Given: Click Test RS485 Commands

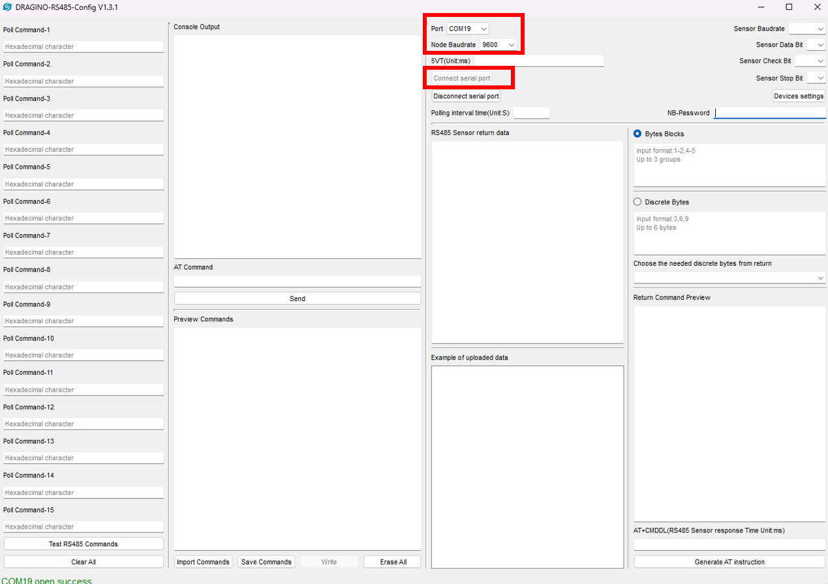Looking at the screenshot, I should pyautogui.click(x=83, y=544).
